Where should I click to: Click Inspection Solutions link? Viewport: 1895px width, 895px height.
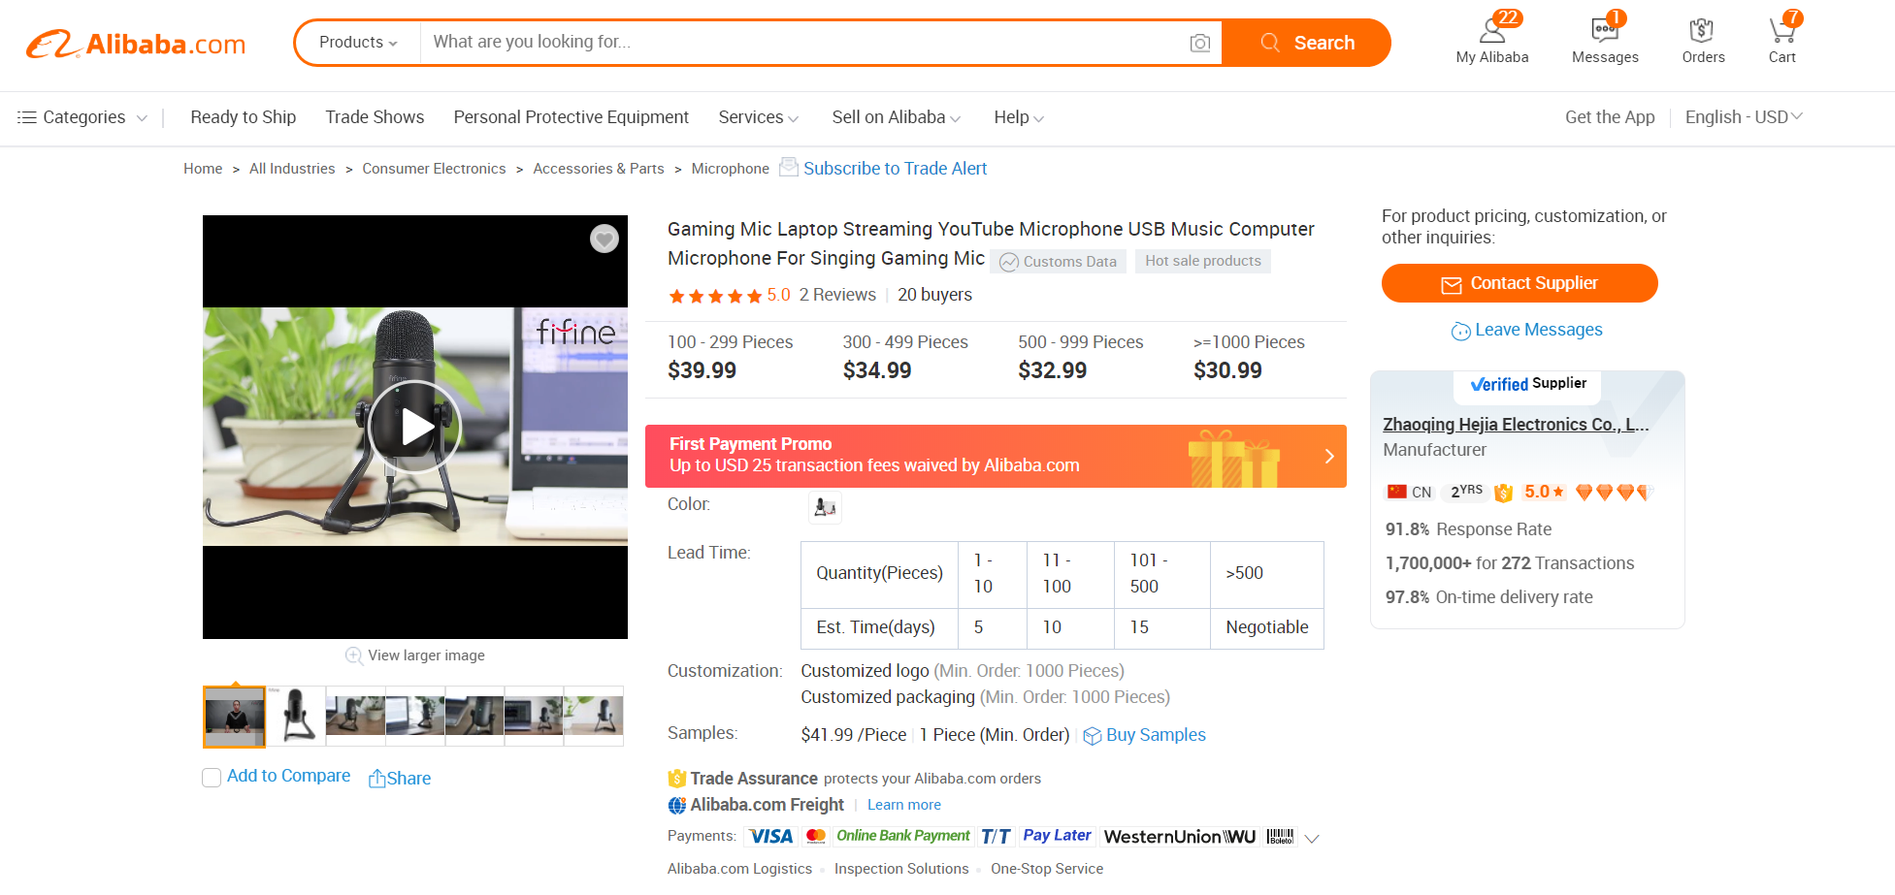point(901,869)
